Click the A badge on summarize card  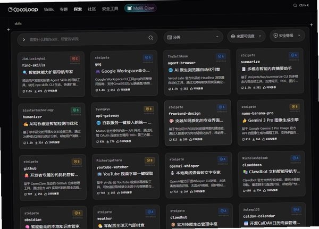pos(294,55)
